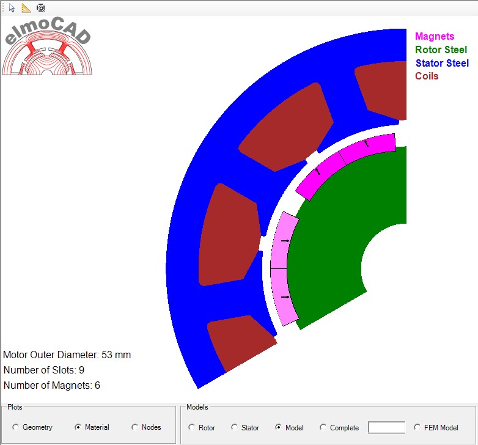The height and width of the screenshot is (445, 478).
Task: Click the Number of Magnets: 6 text
Action: coord(51,385)
